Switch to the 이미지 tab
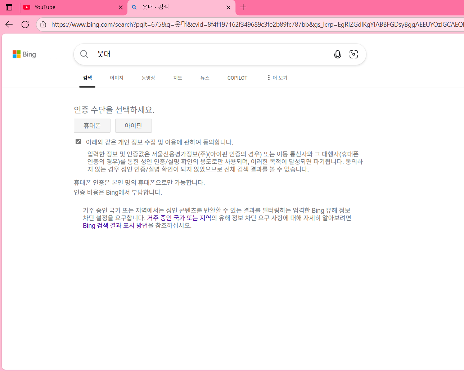This screenshot has height=371, width=464. tap(117, 78)
